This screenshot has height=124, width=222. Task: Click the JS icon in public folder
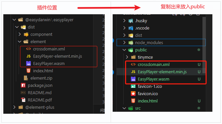click(133, 72)
